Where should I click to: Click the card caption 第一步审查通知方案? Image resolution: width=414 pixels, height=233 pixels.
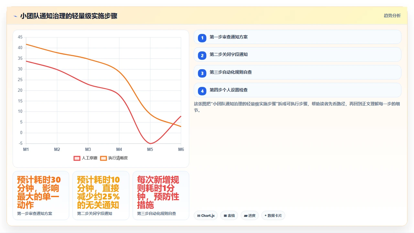tap(35, 214)
